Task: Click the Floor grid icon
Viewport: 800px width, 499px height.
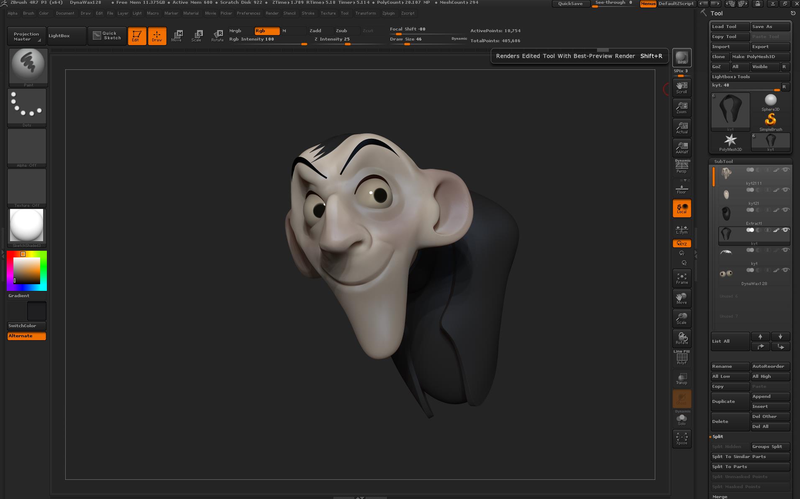Action: 682,189
